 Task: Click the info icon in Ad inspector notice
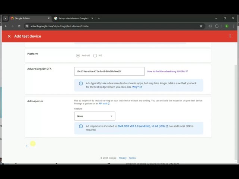81,126
